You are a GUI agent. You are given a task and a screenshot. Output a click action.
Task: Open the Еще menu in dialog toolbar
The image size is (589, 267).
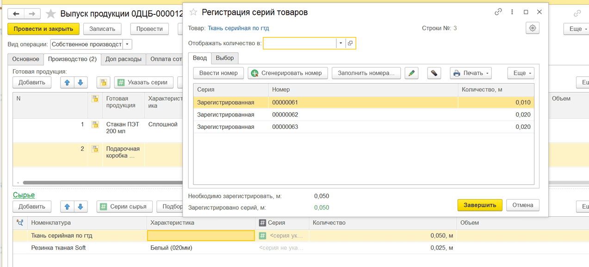pyautogui.click(x=521, y=73)
